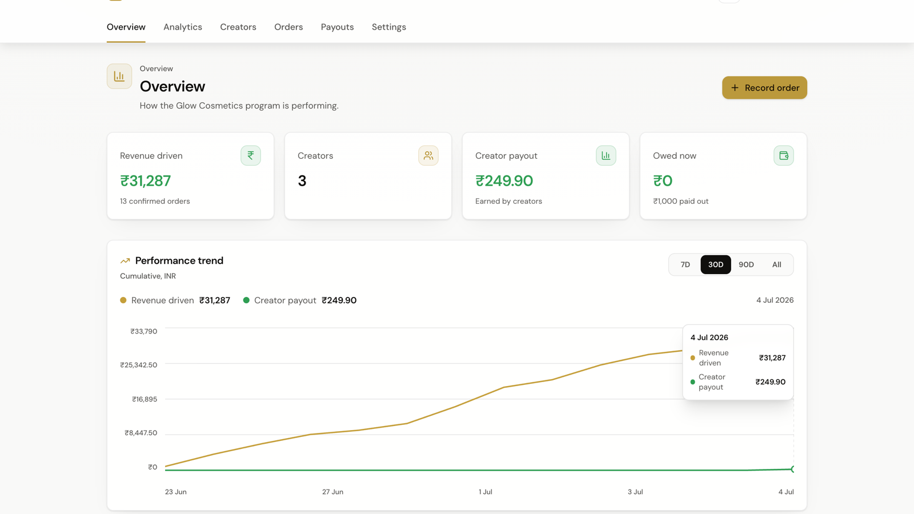This screenshot has height=514, width=914.
Task: Click the 'Earned by creators' text
Action: pos(508,201)
